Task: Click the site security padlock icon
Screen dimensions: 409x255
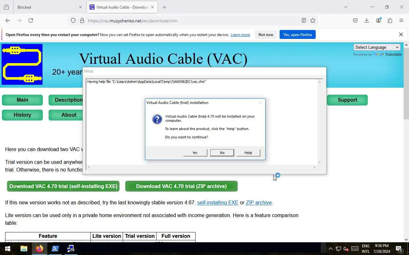Action: click(x=82, y=21)
